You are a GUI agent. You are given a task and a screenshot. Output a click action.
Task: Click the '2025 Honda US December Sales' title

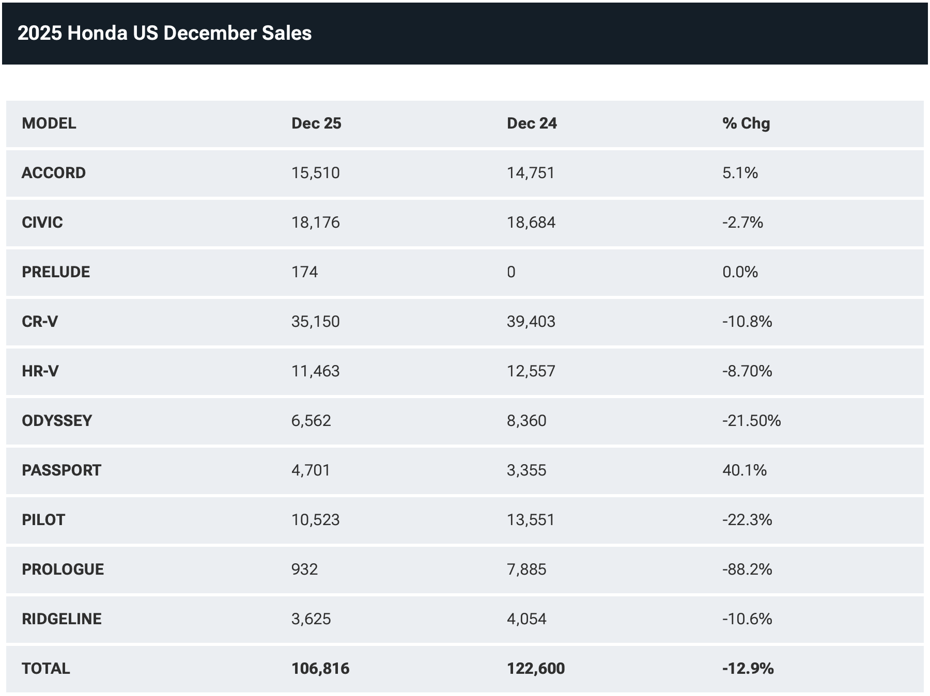164,33
